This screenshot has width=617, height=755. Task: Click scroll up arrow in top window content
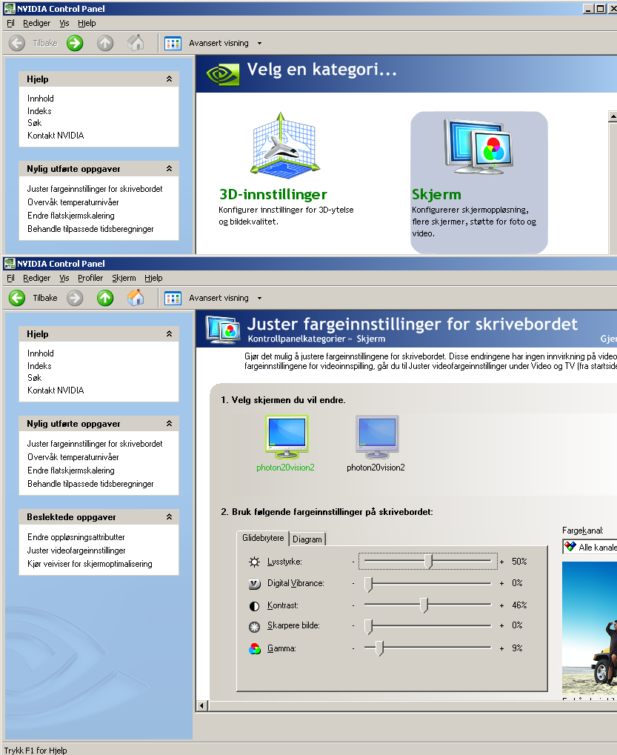click(613, 116)
